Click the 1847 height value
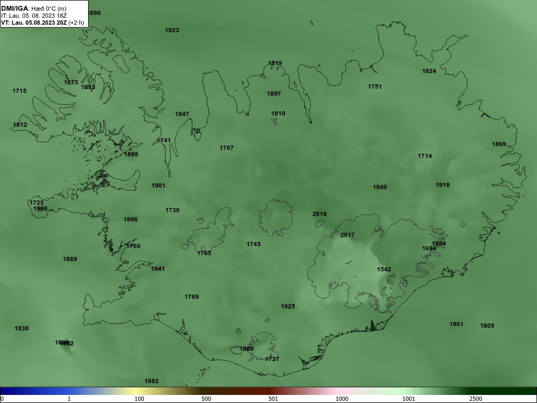 [x=182, y=114]
